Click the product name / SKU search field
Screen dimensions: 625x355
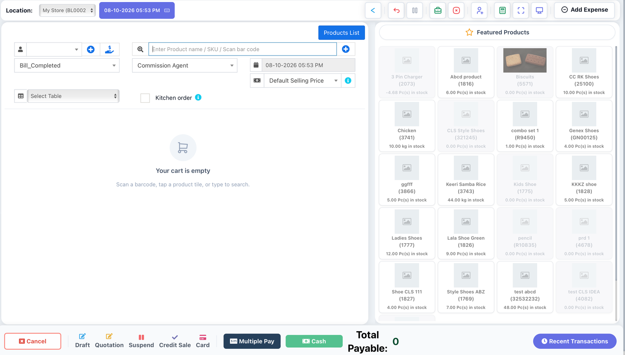click(243, 49)
